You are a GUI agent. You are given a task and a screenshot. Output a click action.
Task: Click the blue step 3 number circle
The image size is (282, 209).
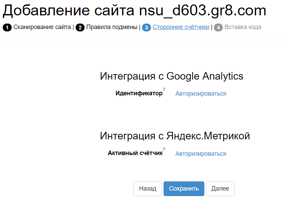tap(146, 28)
